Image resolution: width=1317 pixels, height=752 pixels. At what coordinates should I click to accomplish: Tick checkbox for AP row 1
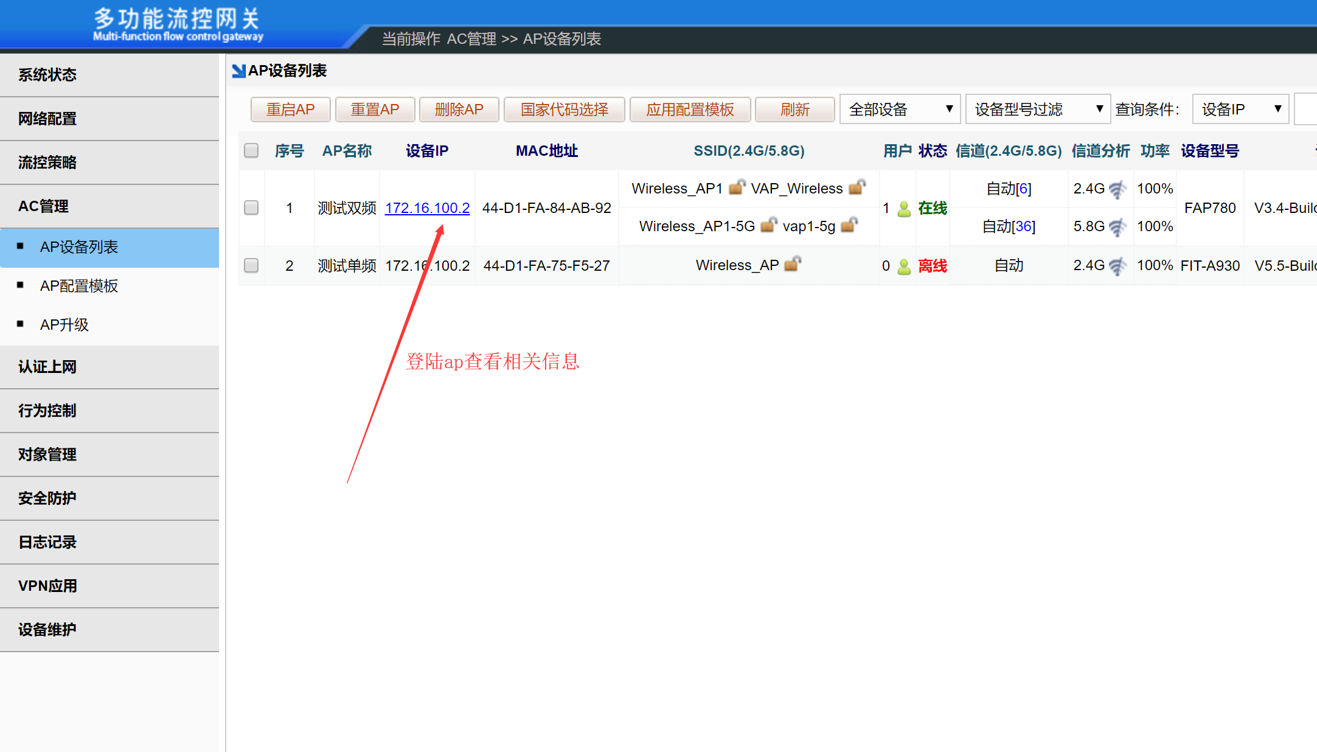point(251,208)
